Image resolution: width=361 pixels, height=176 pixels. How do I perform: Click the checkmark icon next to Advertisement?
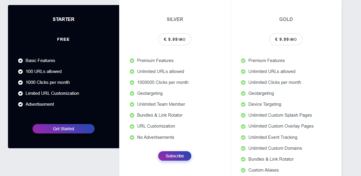click(20, 104)
